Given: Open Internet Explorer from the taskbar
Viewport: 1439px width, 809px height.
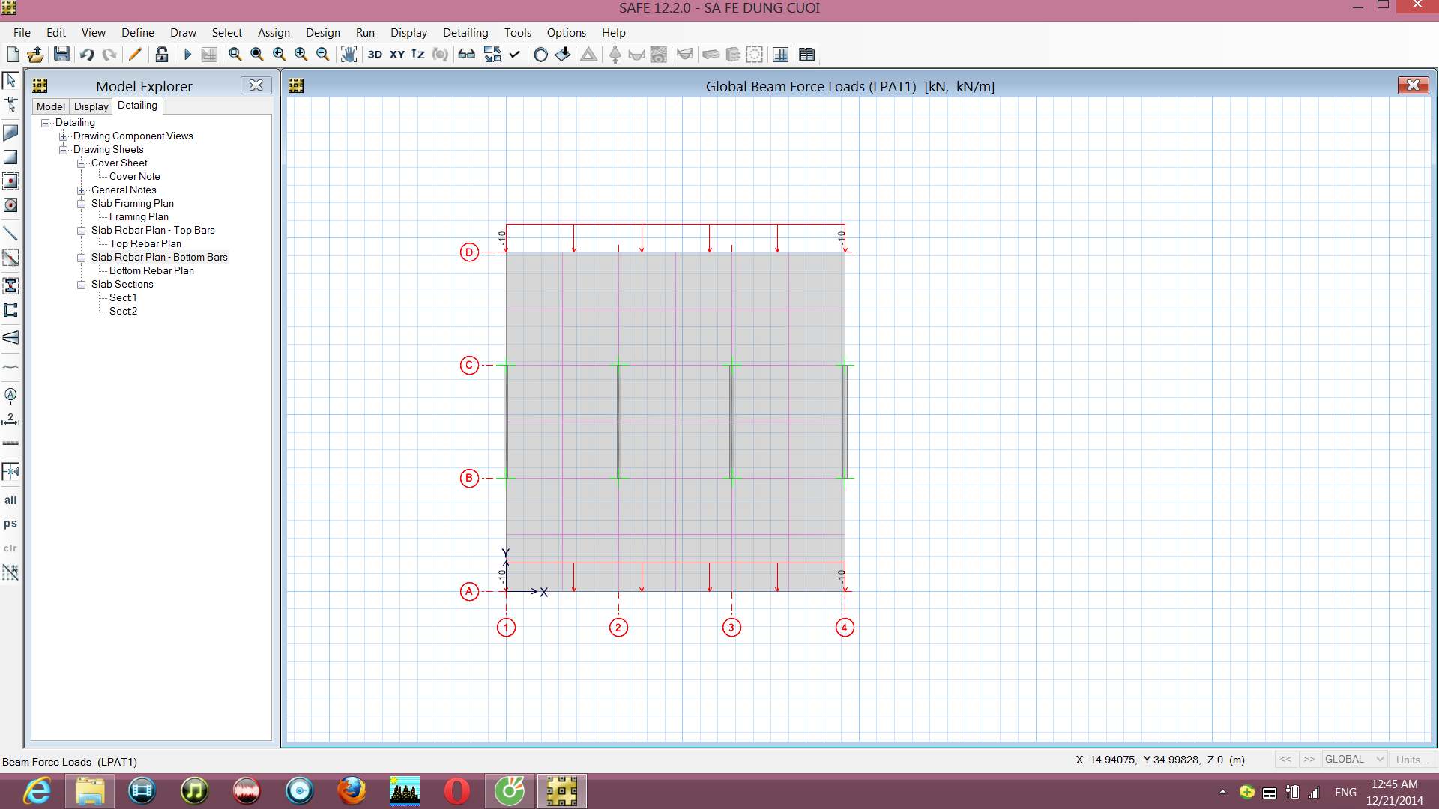Looking at the screenshot, I should coord(37,791).
